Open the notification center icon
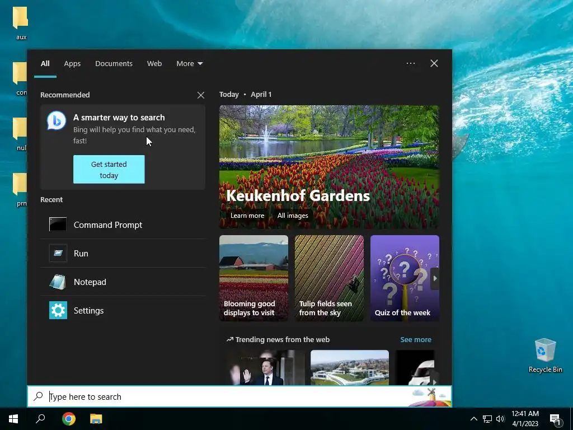 555,419
